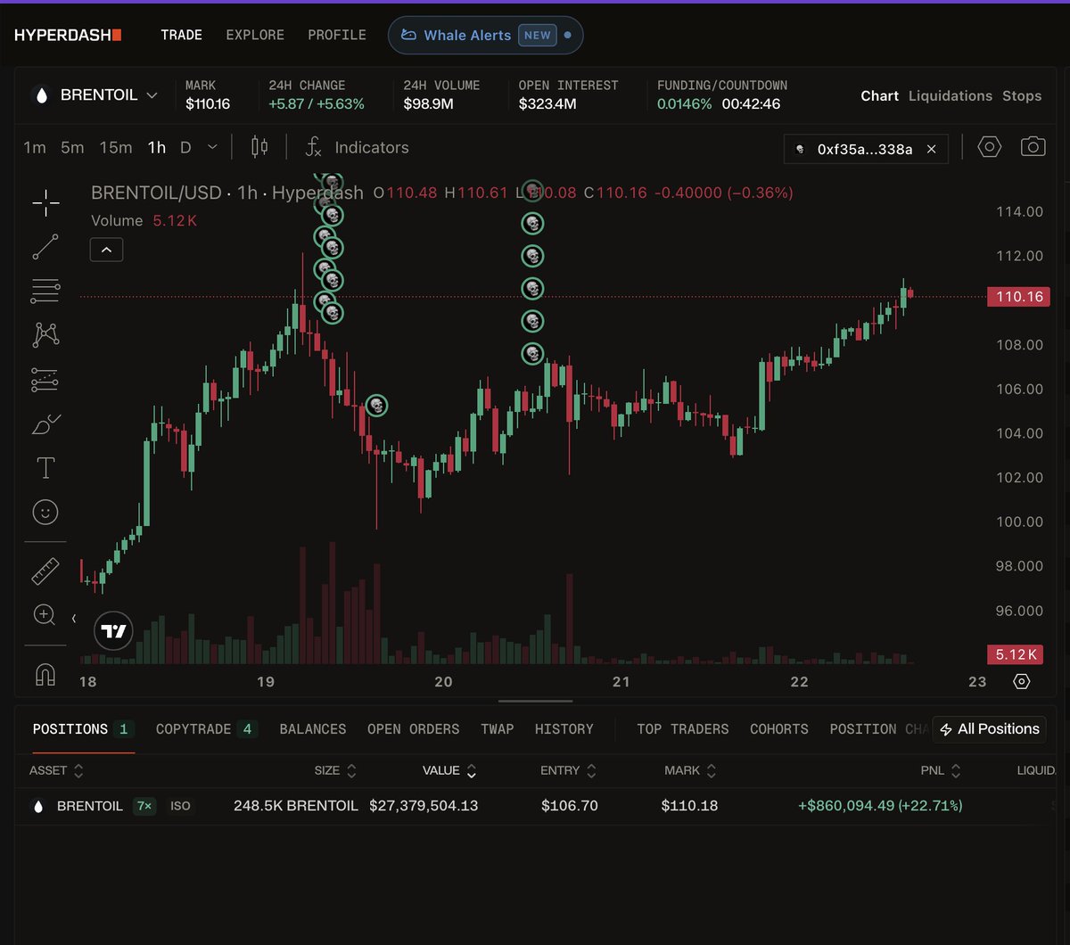Screen dimensions: 1070x945
Task: Select the brush drawing tool
Action: click(x=45, y=424)
